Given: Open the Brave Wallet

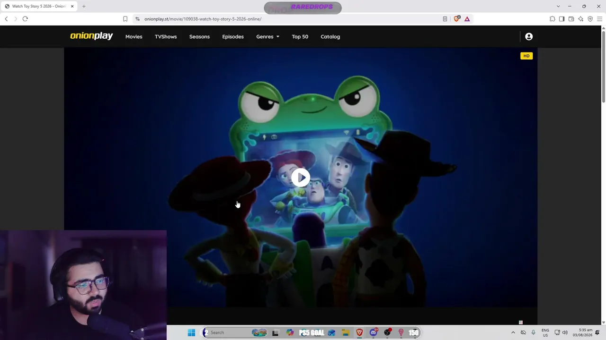Looking at the screenshot, I should click(571, 19).
